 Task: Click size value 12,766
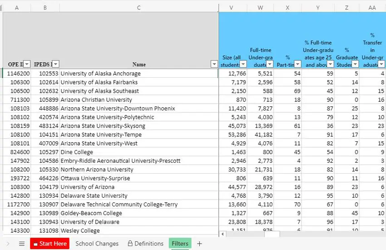(x=233, y=73)
